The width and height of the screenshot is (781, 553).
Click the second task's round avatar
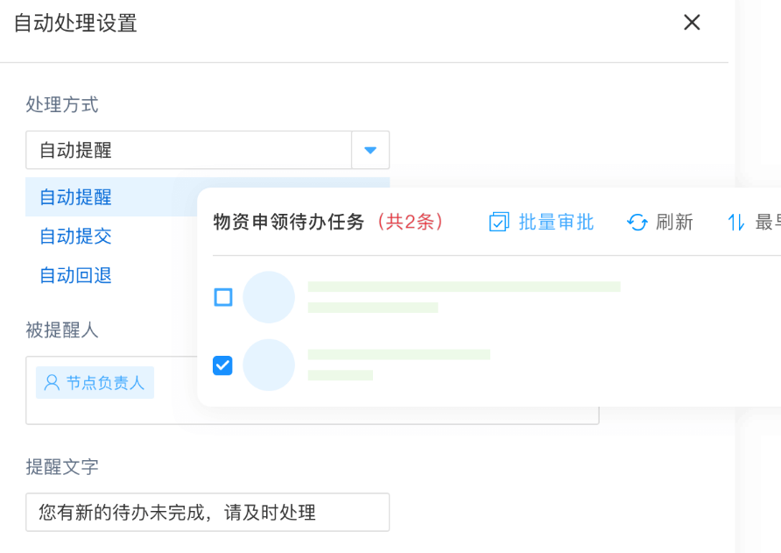click(x=269, y=365)
